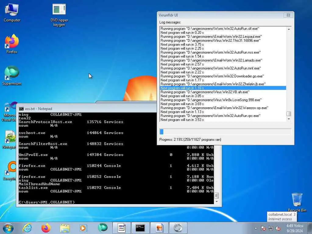This screenshot has width=312, height=234.
Task: Select the Supermium desktop shortcut
Action: [x=12, y=76]
